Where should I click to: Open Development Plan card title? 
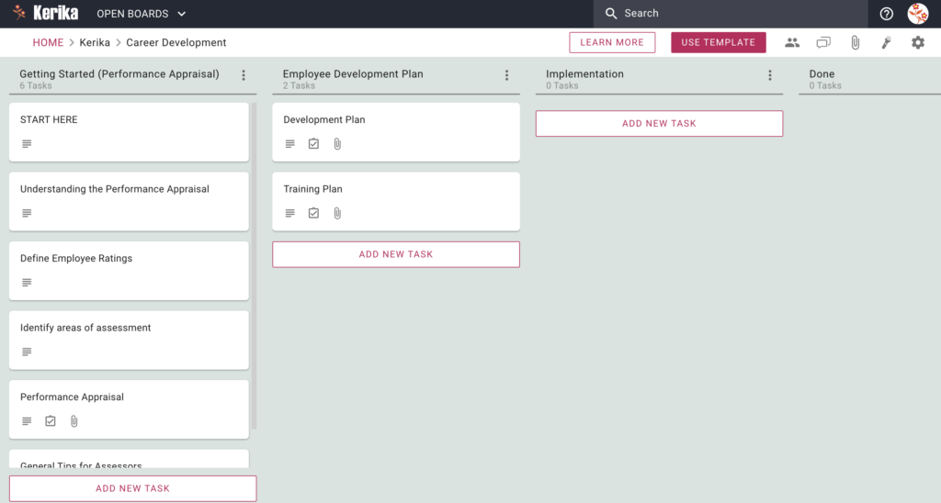pos(324,120)
